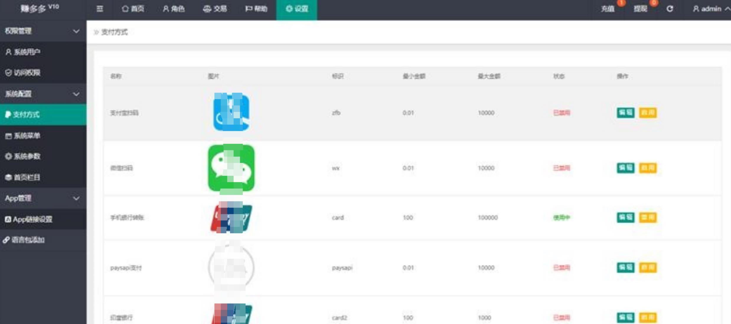Click the paysapi circular logo thumbnail
The width and height of the screenshot is (731, 324).
[231, 267]
